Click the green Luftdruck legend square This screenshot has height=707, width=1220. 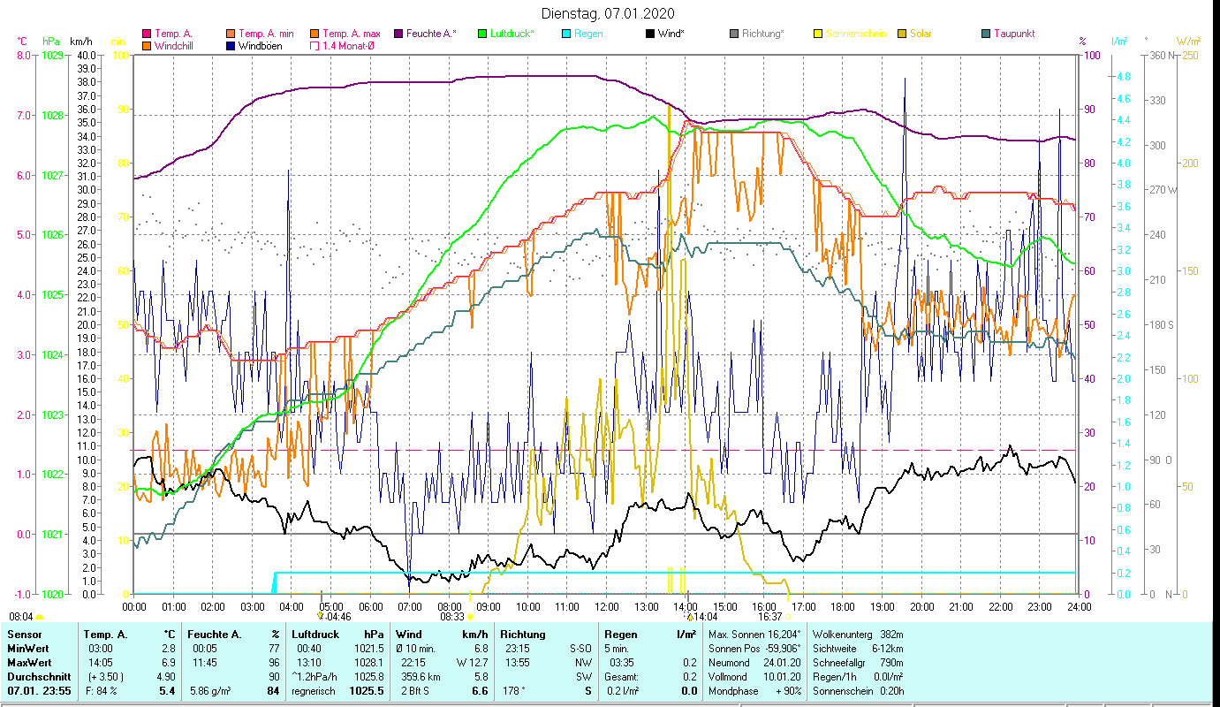481,34
